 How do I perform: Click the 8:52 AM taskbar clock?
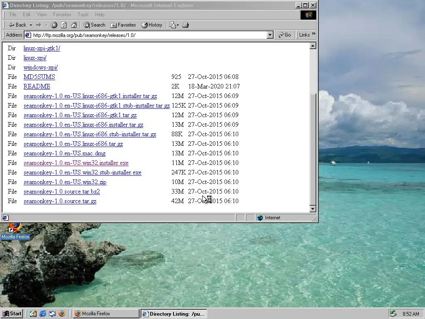411,314
